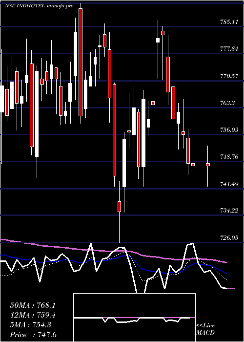Click the last red candlestick on the right
Image resolution: width=244 pixels, height=342 pixels.
click(208, 165)
